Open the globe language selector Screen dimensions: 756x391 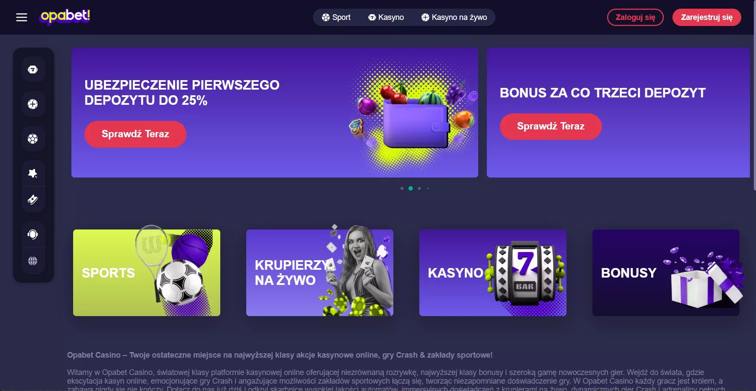(33, 261)
